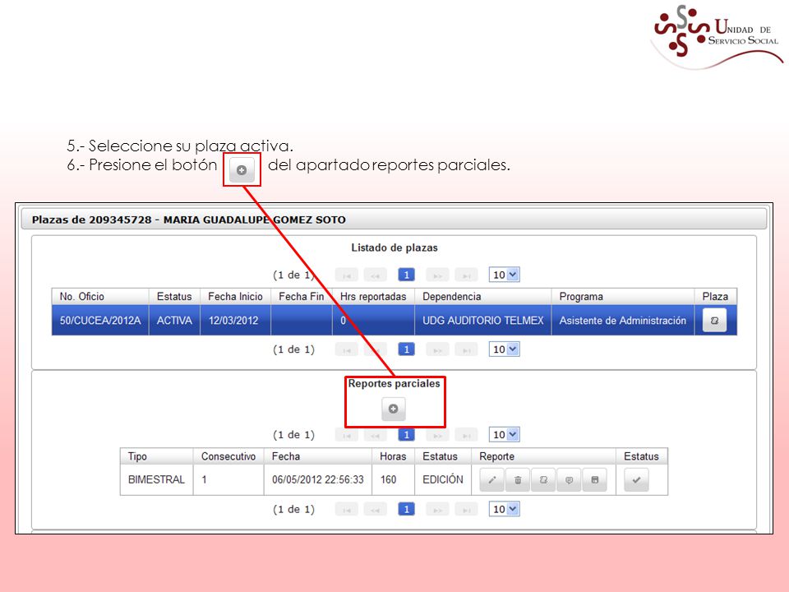The height and width of the screenshot is (592, 789).
Task: Go to first page in paginator below plazas table
Action: (x=347, y=349)
